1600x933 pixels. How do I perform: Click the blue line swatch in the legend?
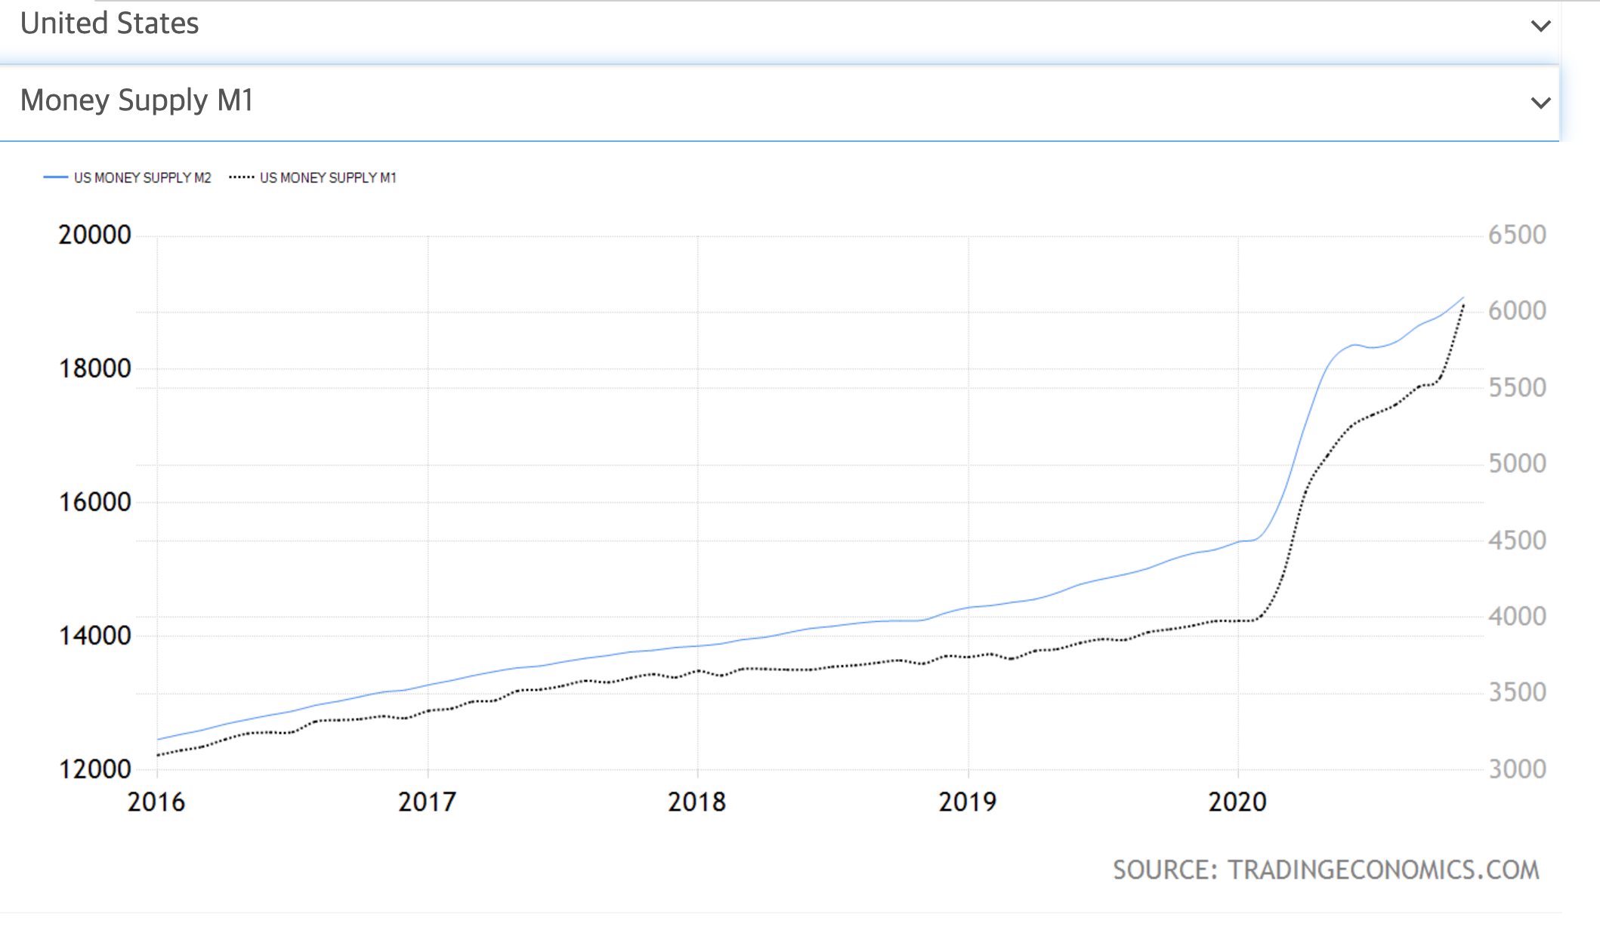[x=56, y=178]
